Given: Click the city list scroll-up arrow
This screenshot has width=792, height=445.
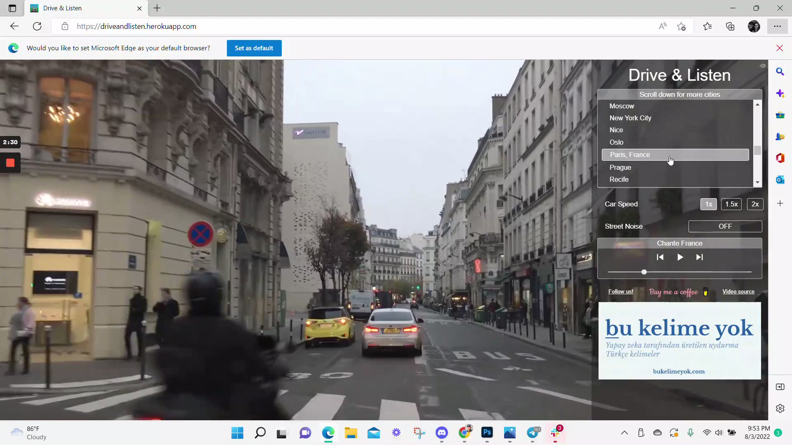Looking at the screenshot, I should tap(757, 105).
